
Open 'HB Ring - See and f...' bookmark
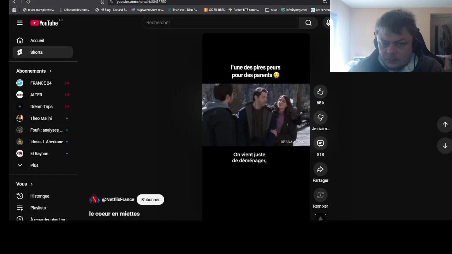pos(111,10)
